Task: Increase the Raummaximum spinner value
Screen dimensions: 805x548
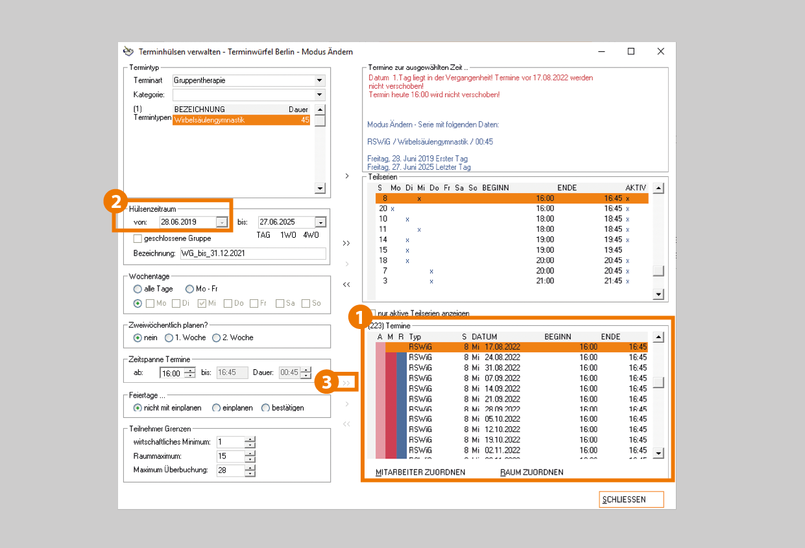Action: pyautogui.click(x=250, y=453)
